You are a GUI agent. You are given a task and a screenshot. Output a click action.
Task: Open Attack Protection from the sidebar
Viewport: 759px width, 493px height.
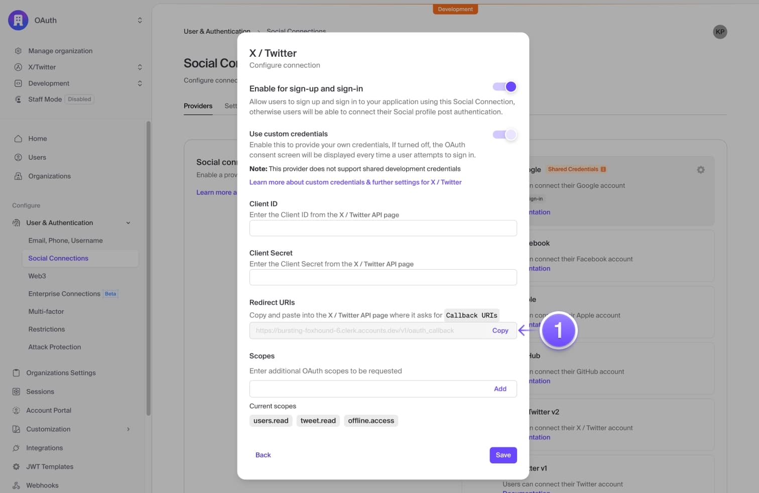coord(54,346)
